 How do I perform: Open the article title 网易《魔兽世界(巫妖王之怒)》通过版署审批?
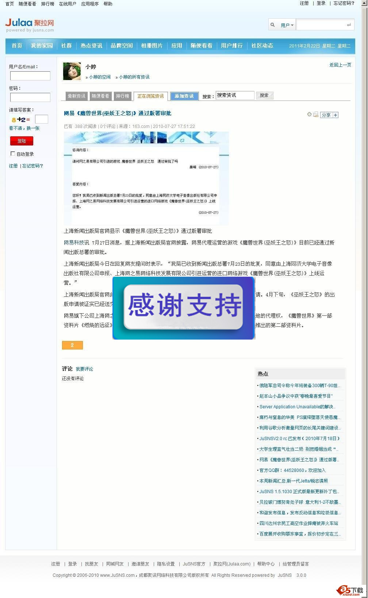pyautogui.click(x=118, y=113)
